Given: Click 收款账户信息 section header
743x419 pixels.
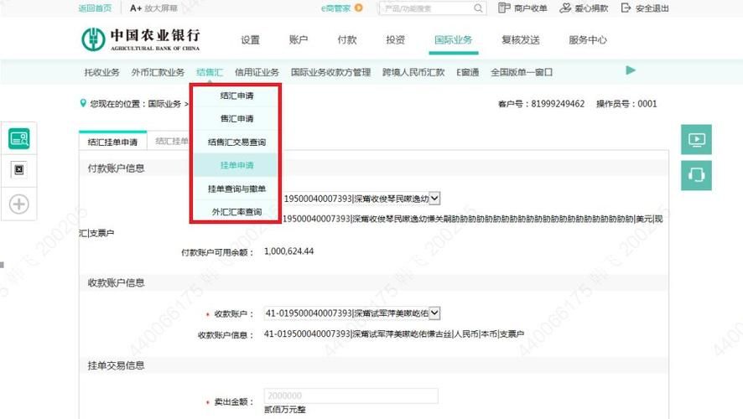Looking at the screenshot, I should pyautogui.click(x=116, y=283).
